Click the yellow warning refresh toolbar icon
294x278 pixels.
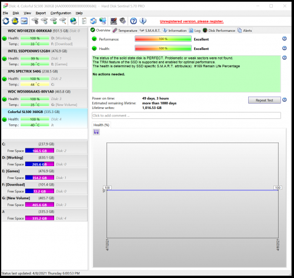pos(15,21)
